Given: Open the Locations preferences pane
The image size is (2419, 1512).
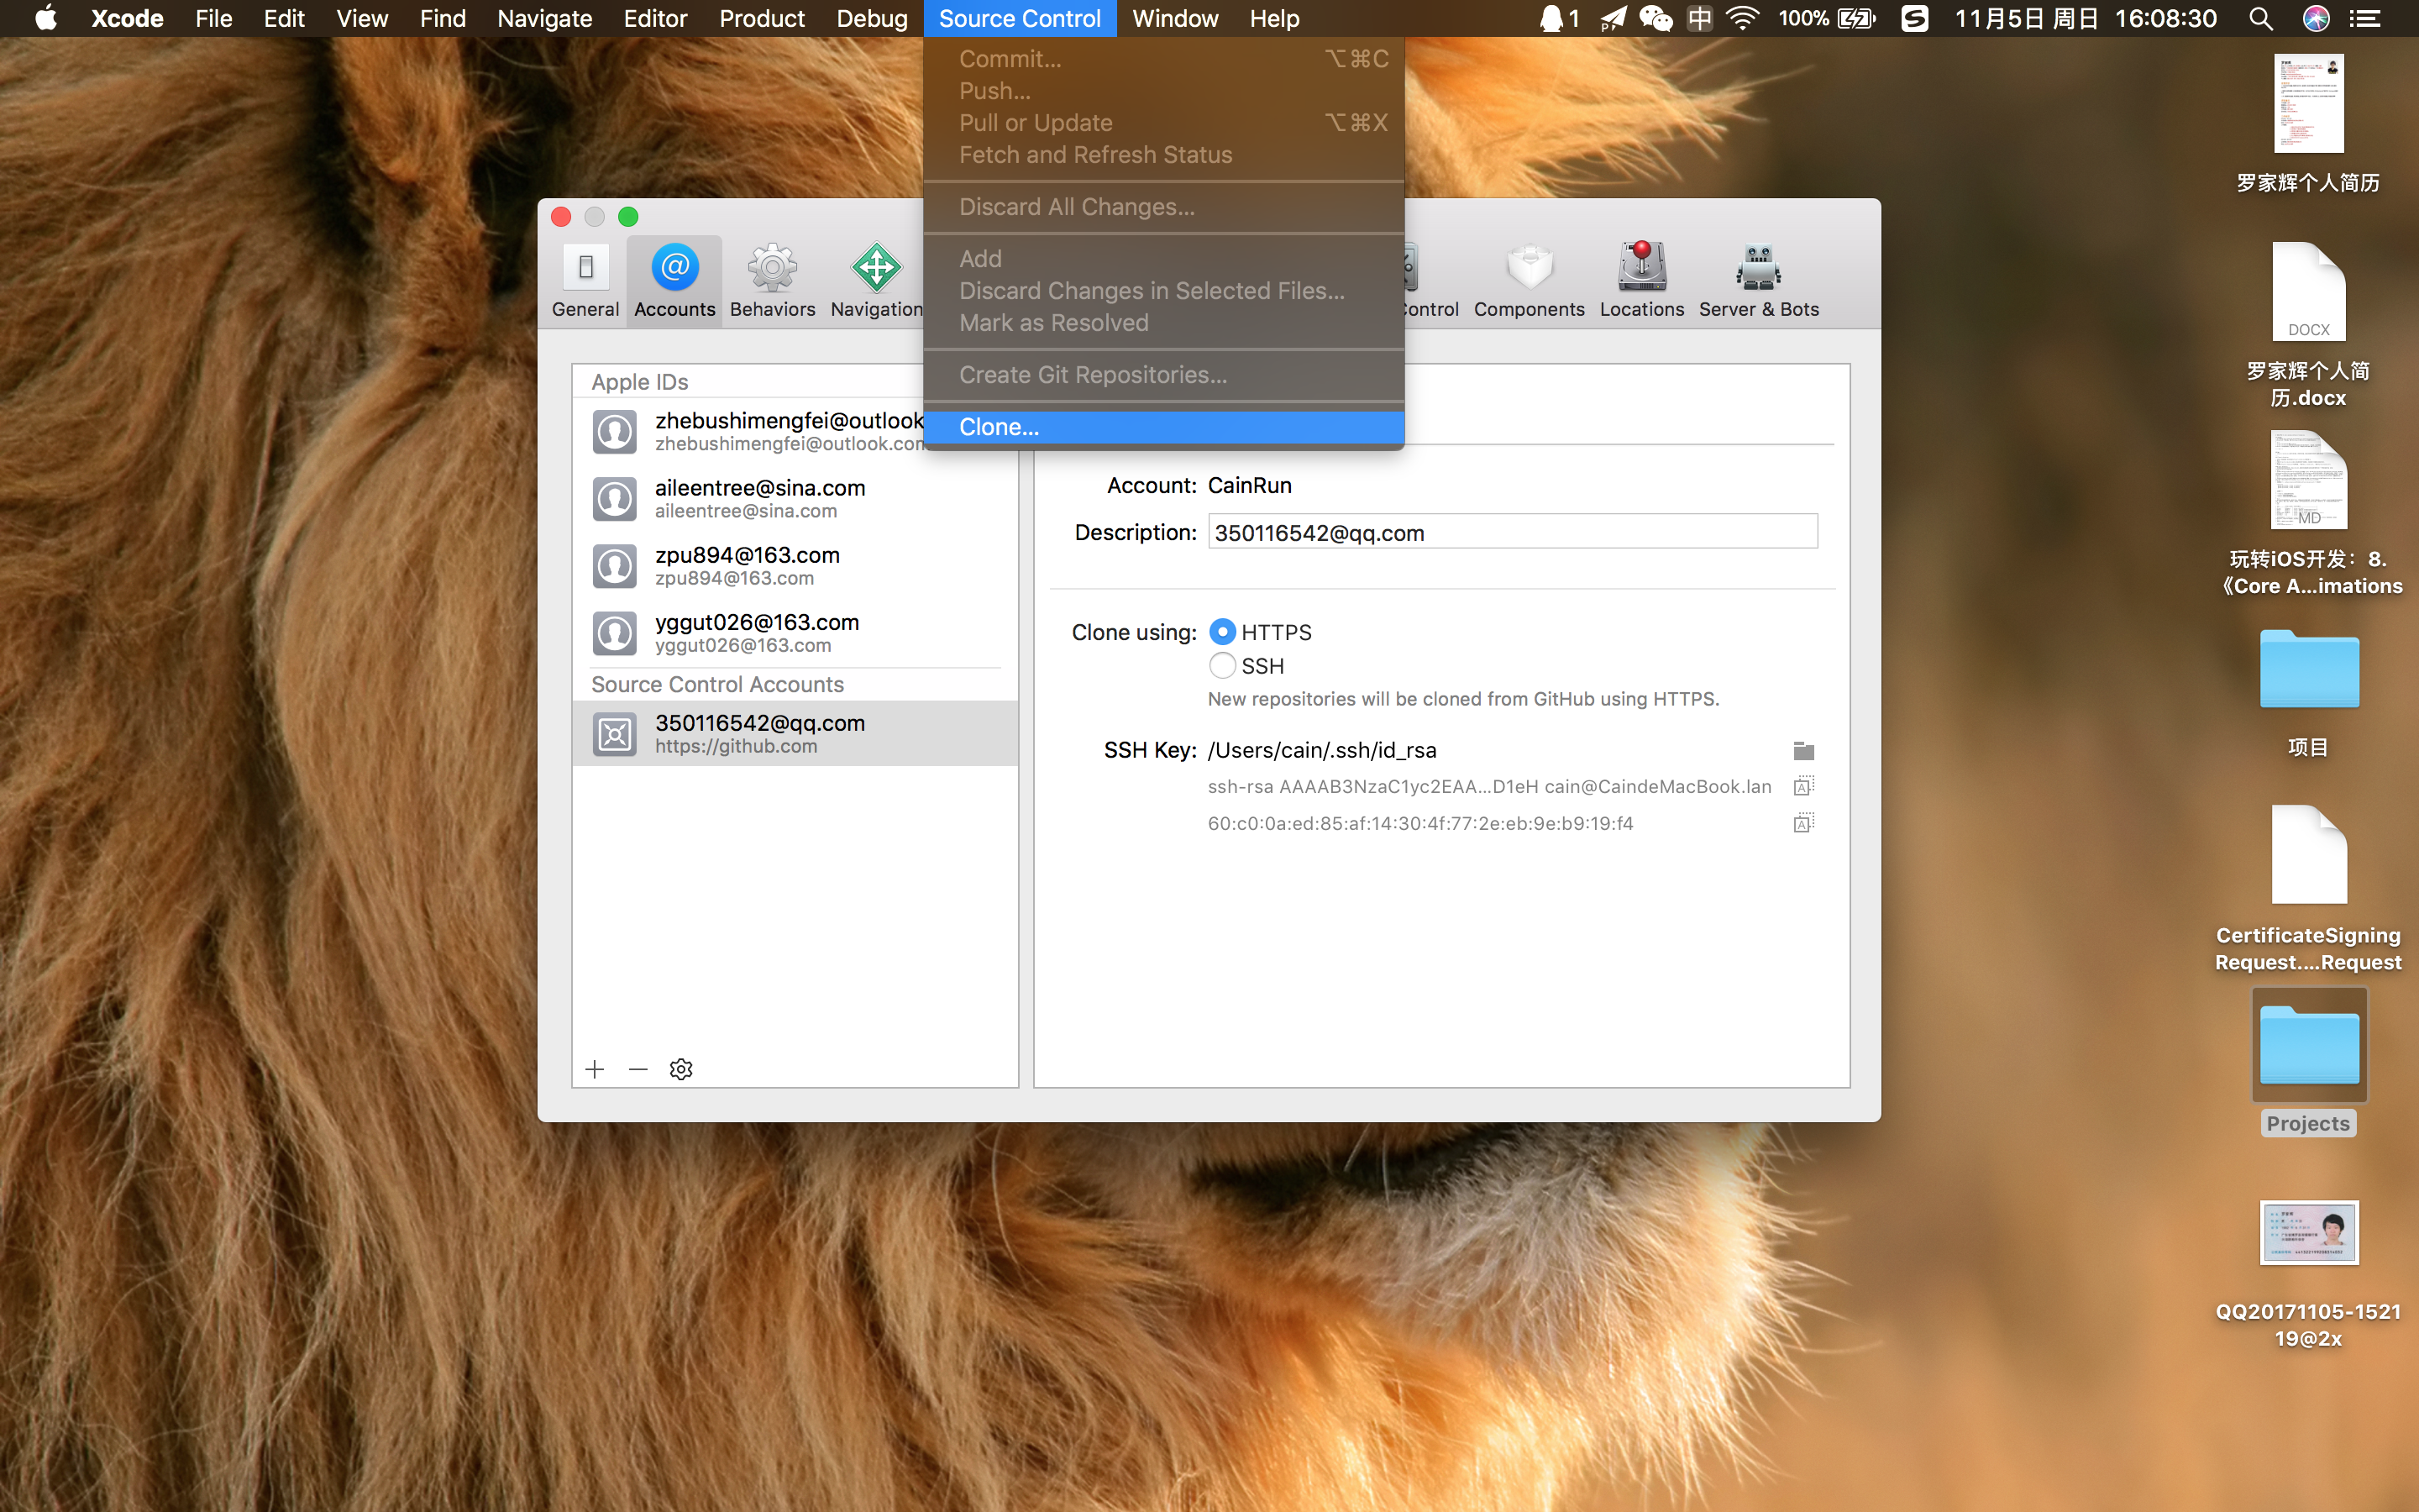Looking at the screenshot, I should tap(1640, 281).
